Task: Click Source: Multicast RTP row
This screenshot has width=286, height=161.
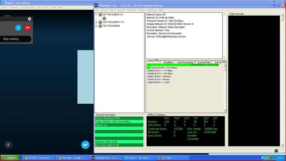Action: click(119, 118)
